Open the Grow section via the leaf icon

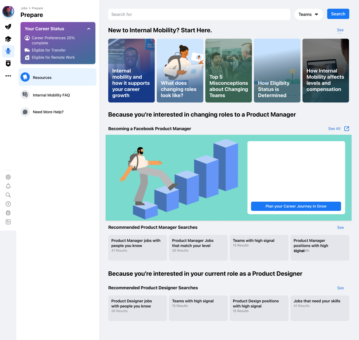tap(8, 26)
